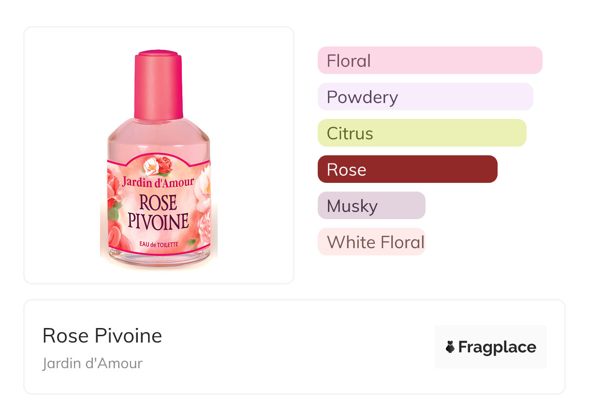Screen dimensions: 589x418
Task: Select the Floral accord bar
Action: pyautogui.click(x=429, y=60)
